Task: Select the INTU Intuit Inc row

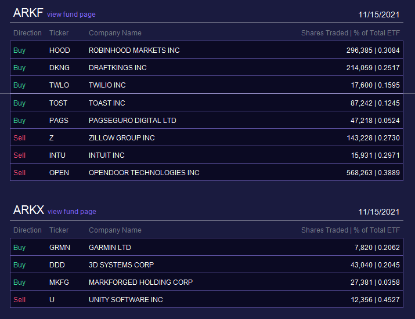Action: (207, 155)
